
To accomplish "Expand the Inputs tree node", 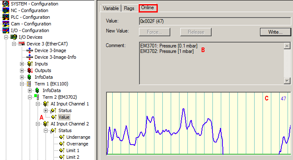I will click(22, 64).
